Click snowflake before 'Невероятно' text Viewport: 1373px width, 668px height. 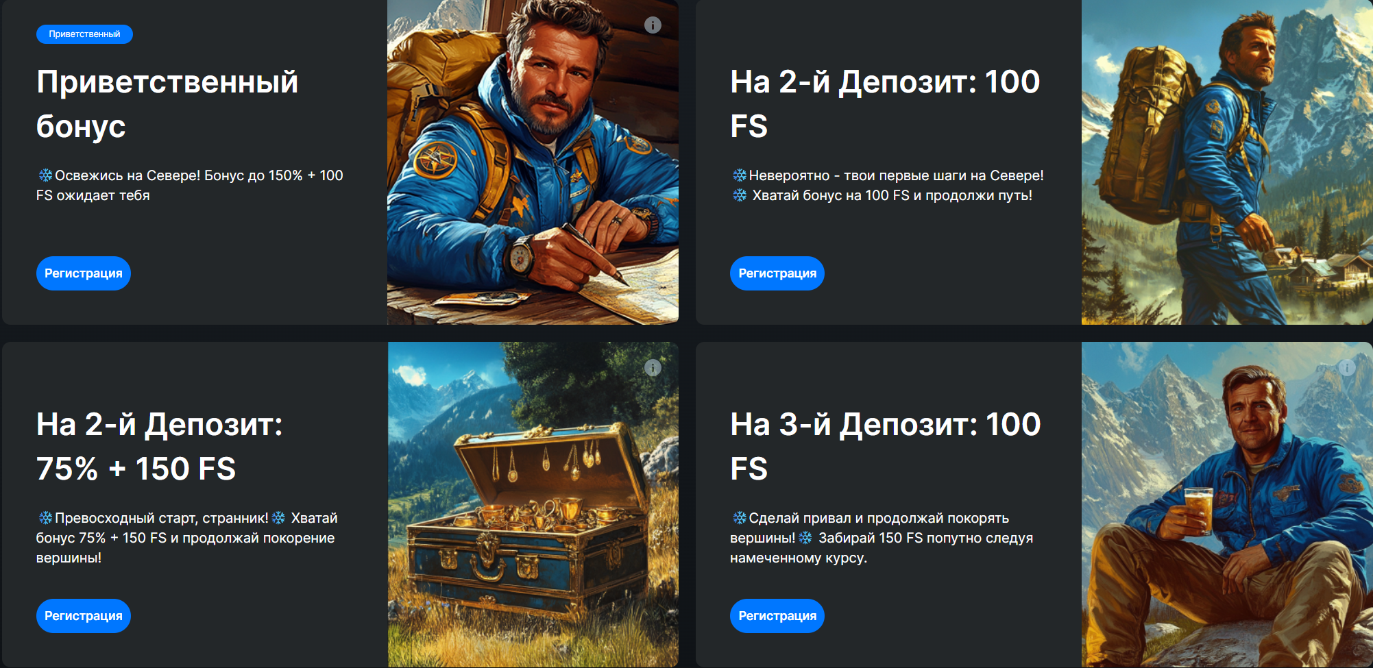pyautogui.click(x=740, y=175)
